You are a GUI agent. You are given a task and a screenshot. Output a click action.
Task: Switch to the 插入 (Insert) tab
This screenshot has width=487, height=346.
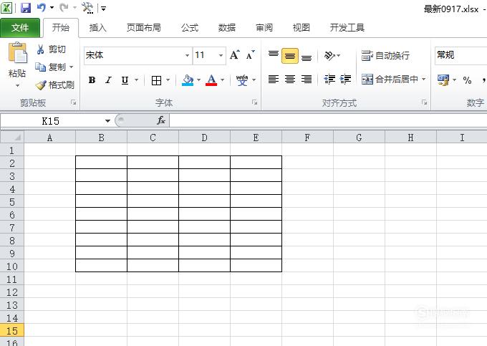click(x=98, y=28)
